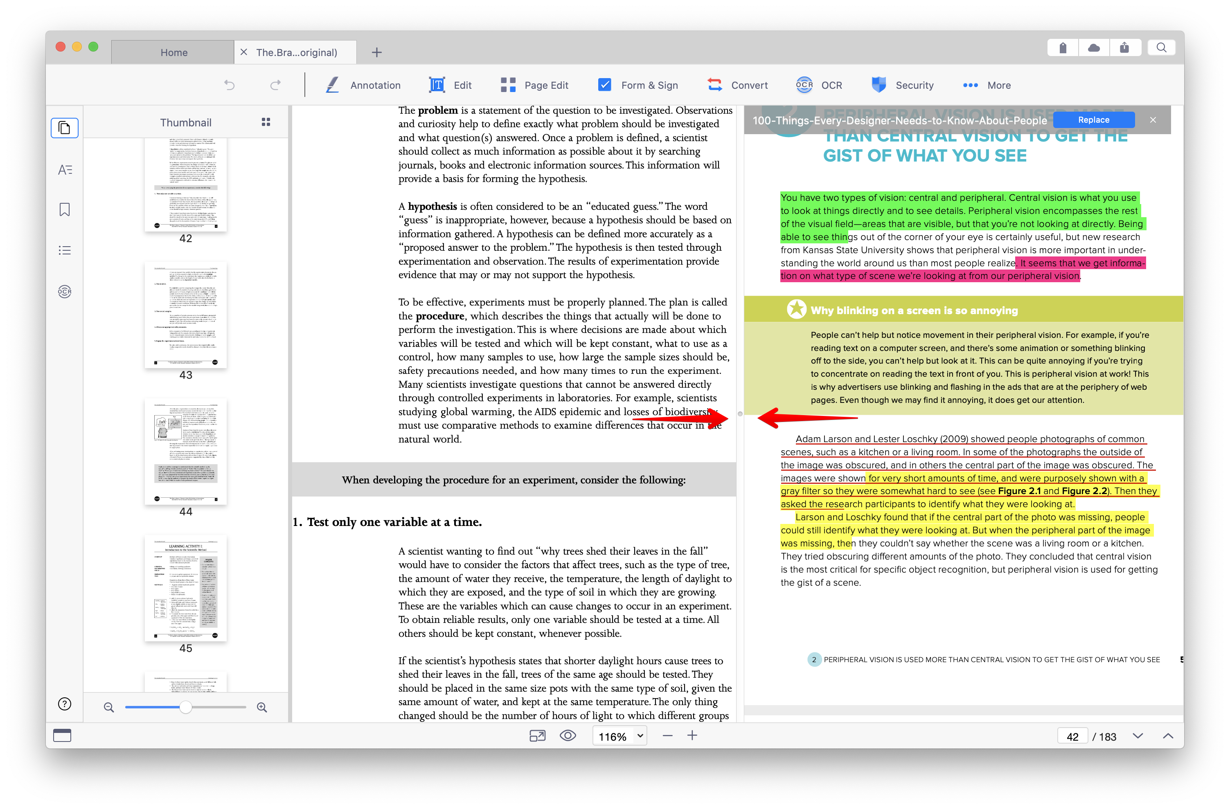Click the 'Thumbnail' panel title
This screenshot has width=1230, height=809.
185,122
